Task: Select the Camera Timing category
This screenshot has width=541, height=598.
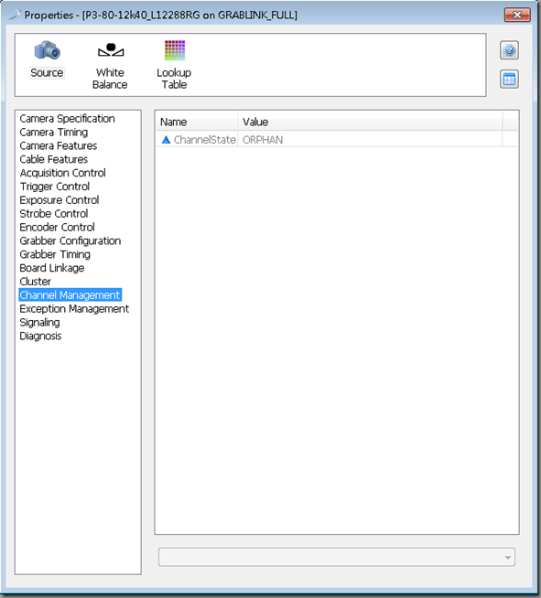Action: pyautogui.click(x=54, y=133)
